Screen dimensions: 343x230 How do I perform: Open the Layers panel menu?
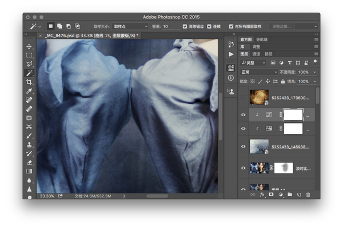(316, 54)
